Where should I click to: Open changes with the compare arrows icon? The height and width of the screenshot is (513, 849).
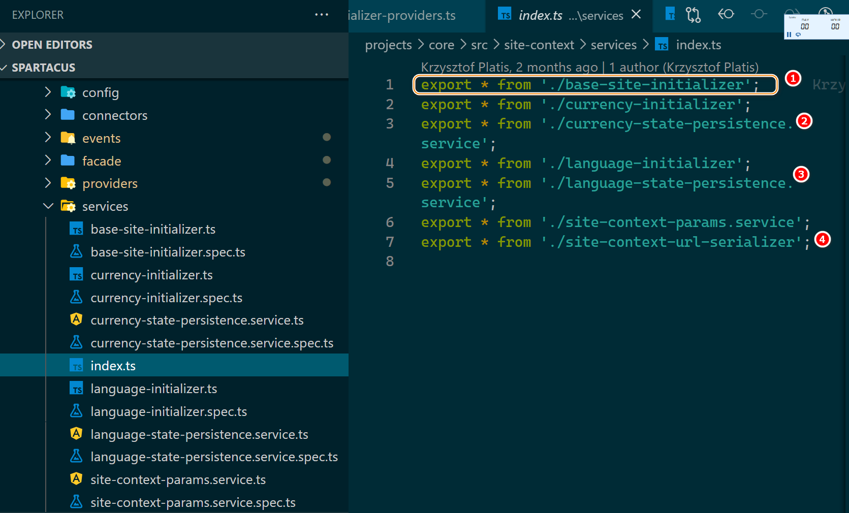pos(693,15)
